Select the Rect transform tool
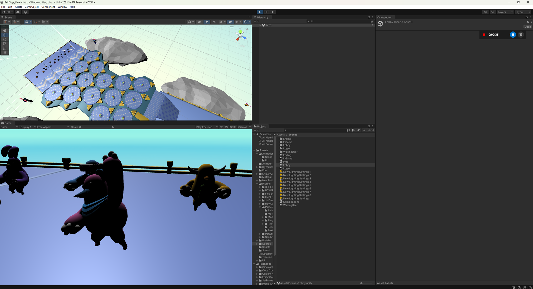Screen dimensions: 533x289 (5, 48)
